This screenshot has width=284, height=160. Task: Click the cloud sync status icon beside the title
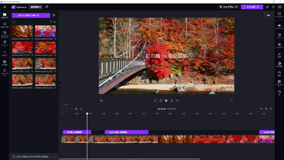pyautogui.click(x=47, y=7)
